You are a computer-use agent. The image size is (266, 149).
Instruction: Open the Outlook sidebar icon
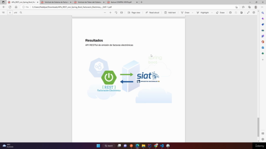(x=263, y=48)
